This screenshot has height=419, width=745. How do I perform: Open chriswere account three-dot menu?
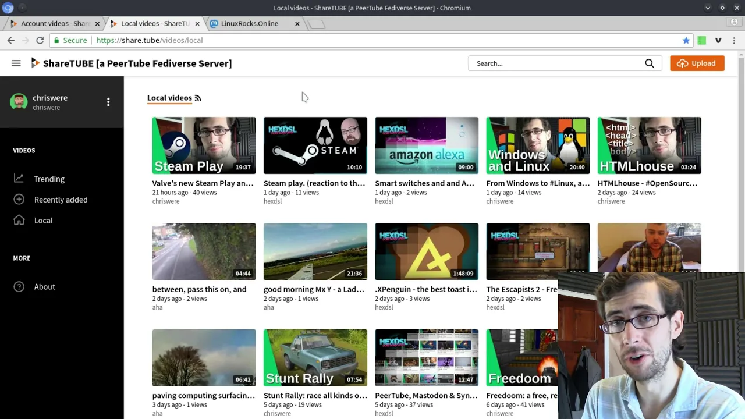[x=108, y=102]
